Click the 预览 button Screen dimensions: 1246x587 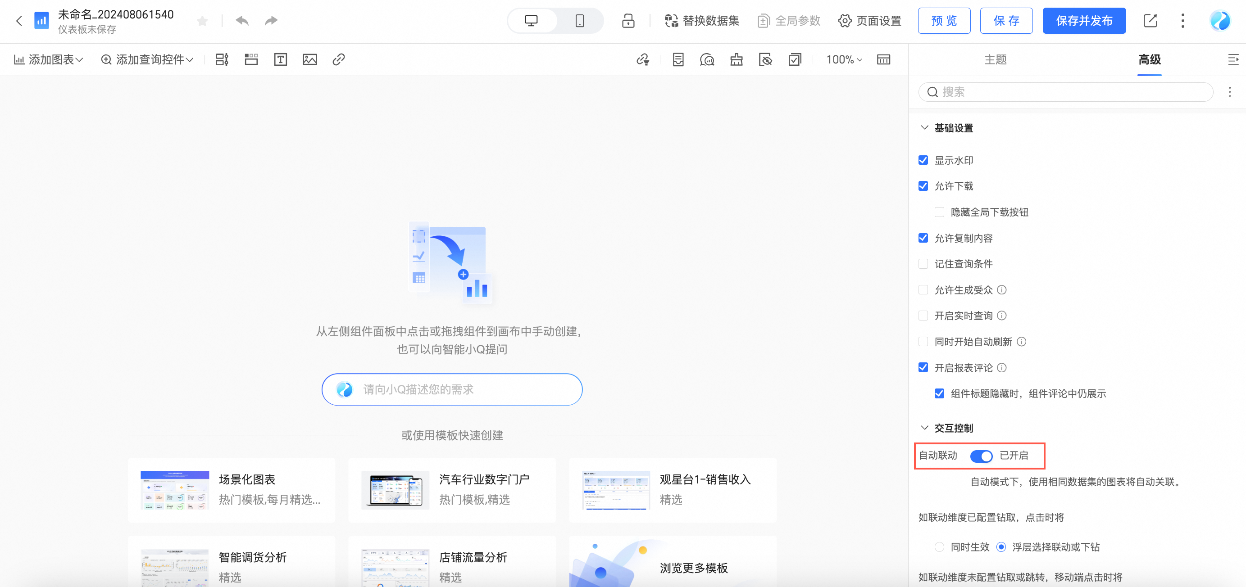click(x=944, y=21)
